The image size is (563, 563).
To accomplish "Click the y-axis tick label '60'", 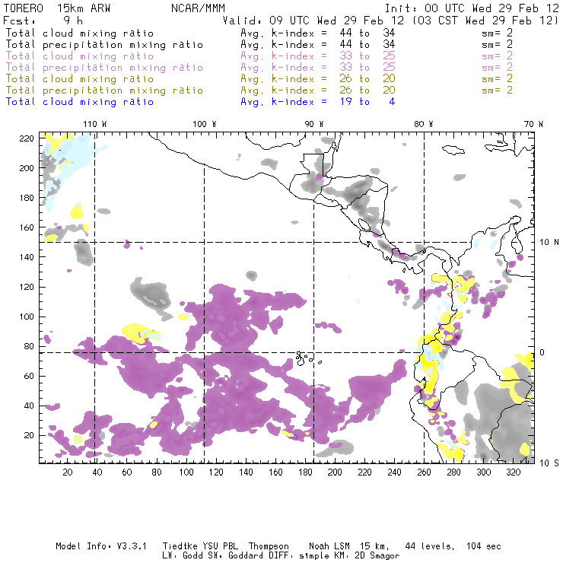I will [x=29, y=376].
